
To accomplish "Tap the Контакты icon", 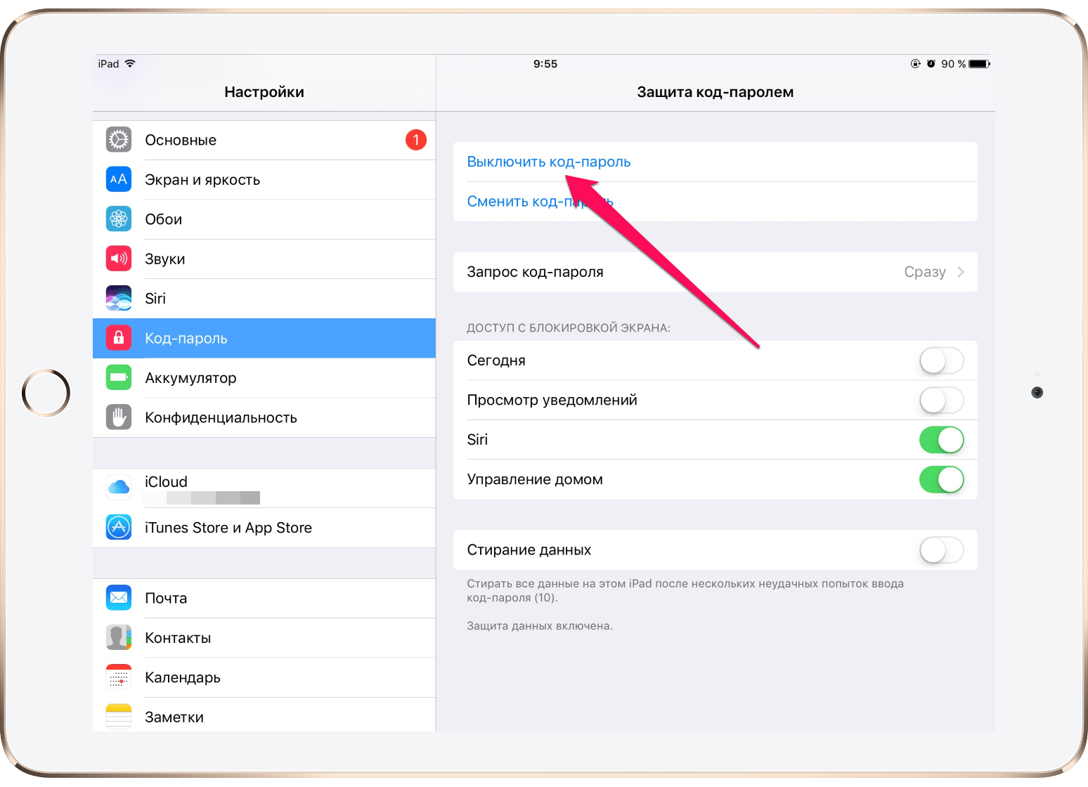I will click(119, 637).
